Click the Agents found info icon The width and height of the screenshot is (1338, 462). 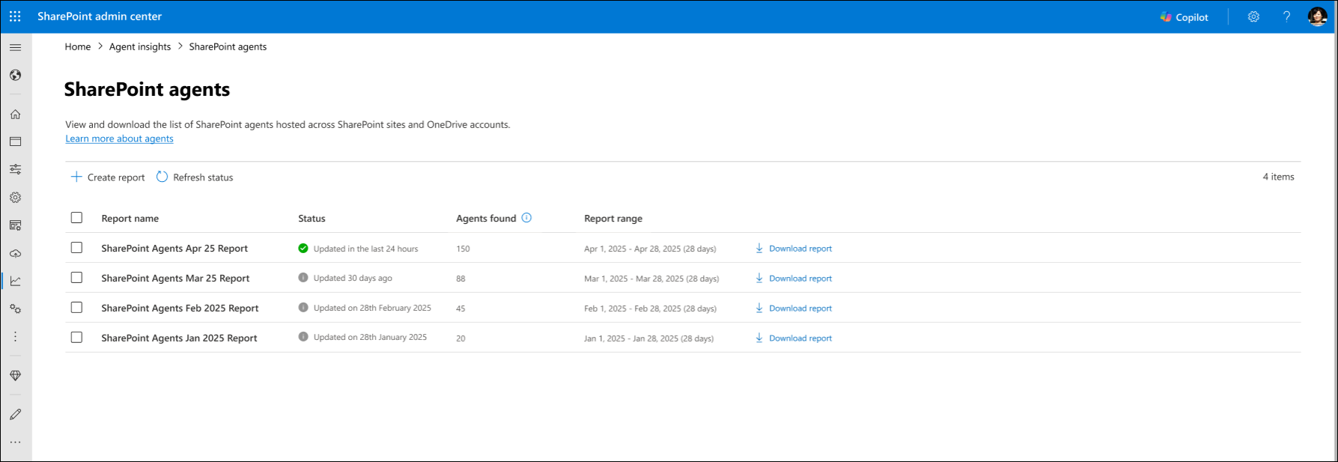point(526,218)
